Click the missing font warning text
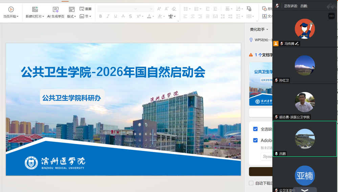Screen dimensions: 338x192 point(264,55)
